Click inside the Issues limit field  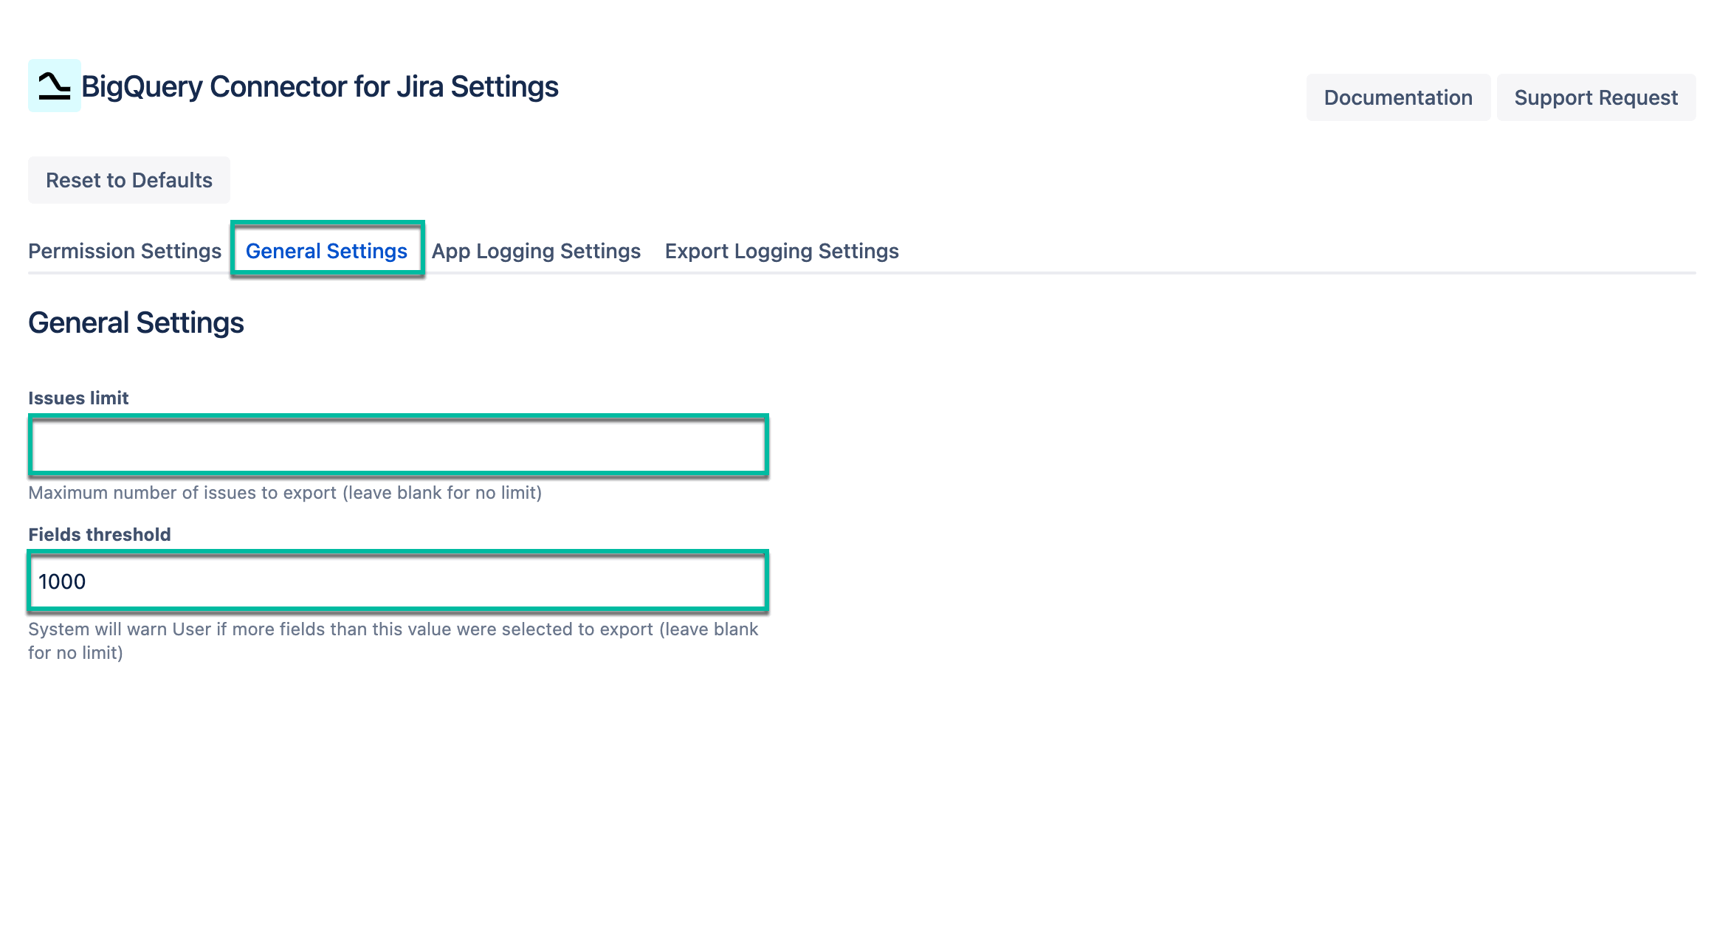pyautogui.click(x=399, y=443)
